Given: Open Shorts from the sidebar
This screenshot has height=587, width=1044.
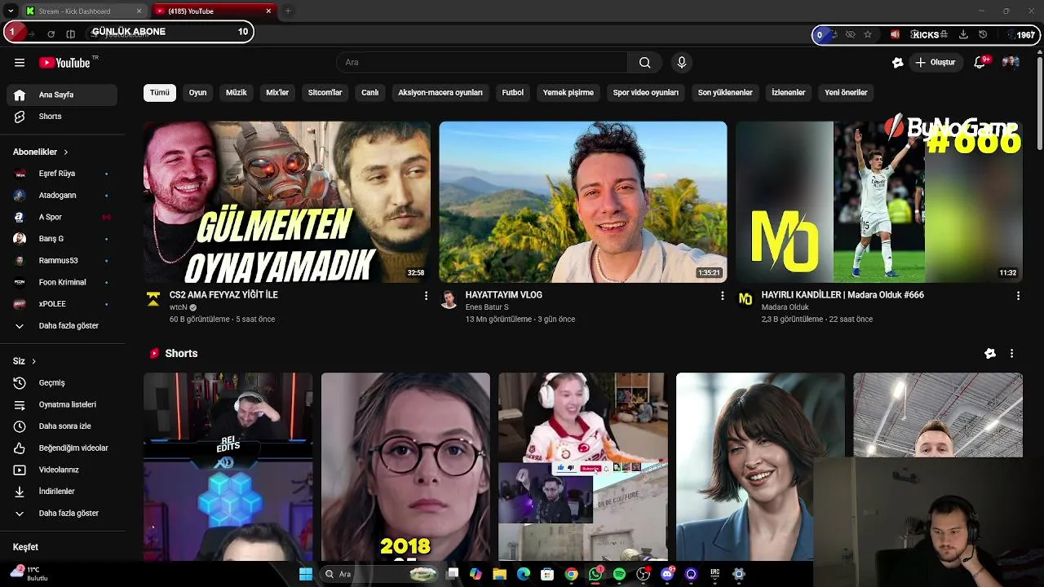Looking at the screenshot, I should tap(62, 117).
